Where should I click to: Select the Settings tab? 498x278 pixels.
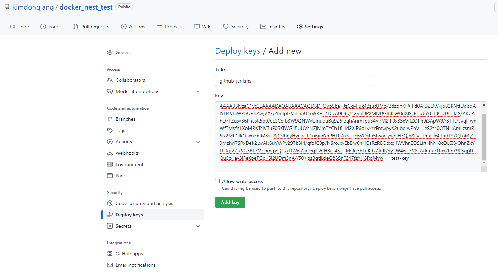point(310,27)
